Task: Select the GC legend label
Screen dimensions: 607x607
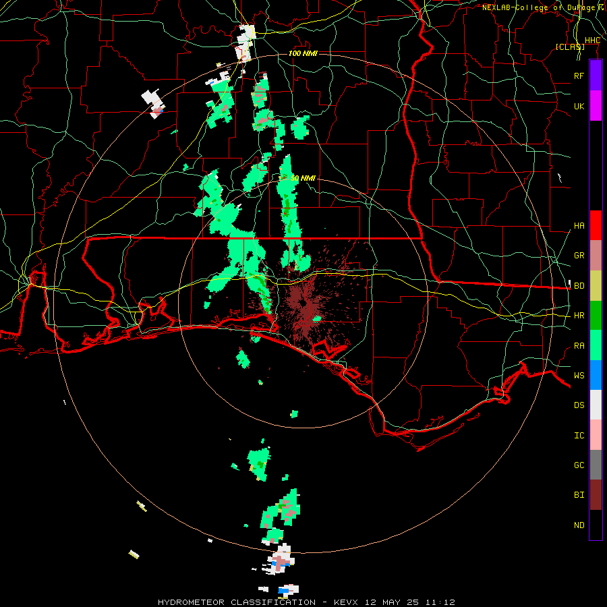Action: pos(579,465)
